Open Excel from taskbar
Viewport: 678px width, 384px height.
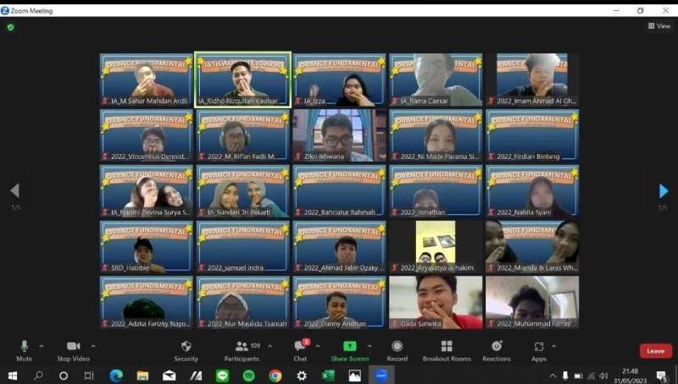click(328, 376)
